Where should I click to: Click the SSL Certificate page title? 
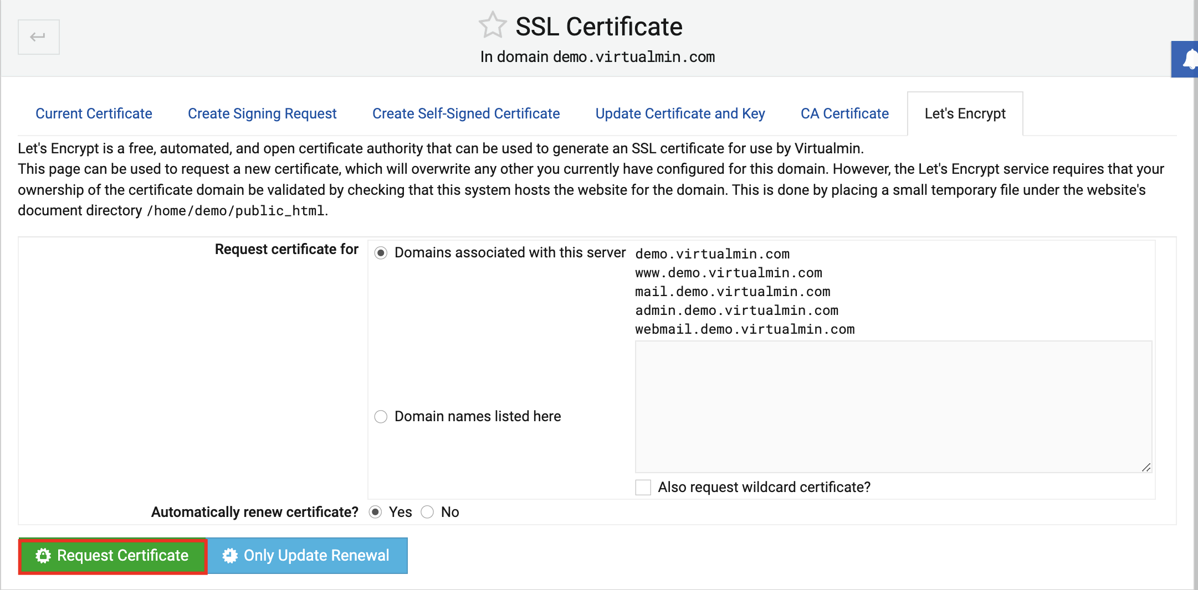(598, 27)
